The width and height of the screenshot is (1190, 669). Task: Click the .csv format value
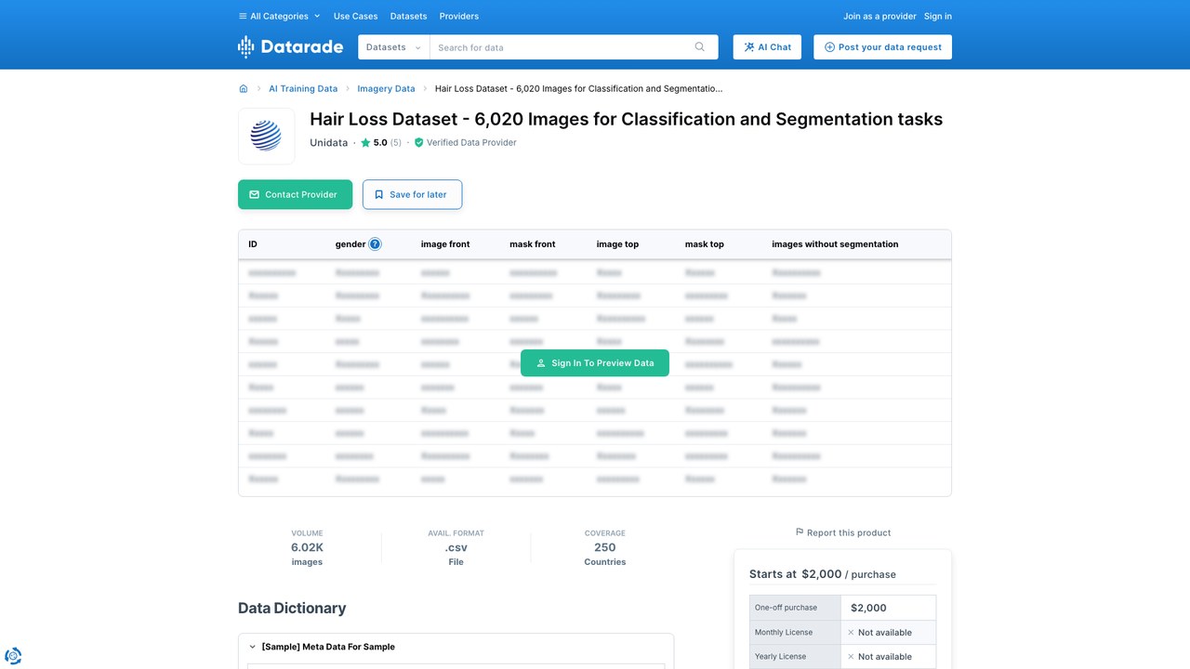[x=456, y=548]
